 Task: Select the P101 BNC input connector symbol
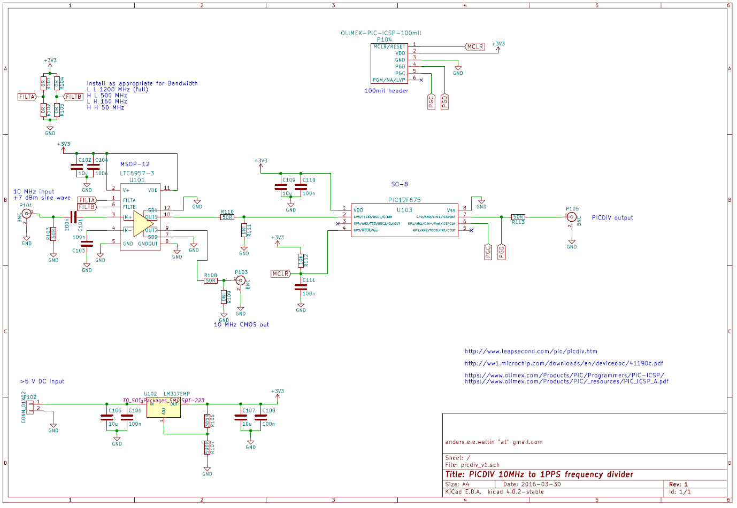click(x=26, y=213)
